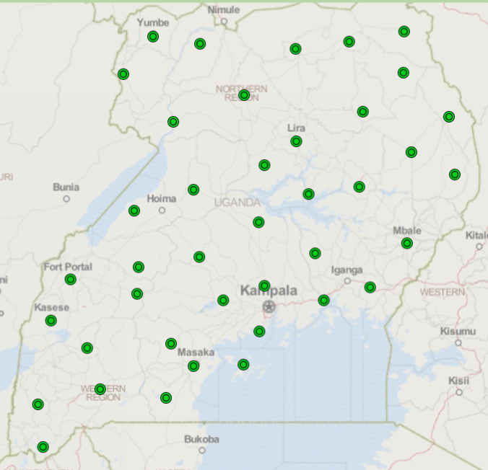
Task: Click the Bunia town circle
Action: [66, 199]
